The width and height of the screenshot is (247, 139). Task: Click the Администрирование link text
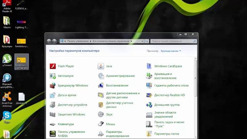[x=120, y=76]
